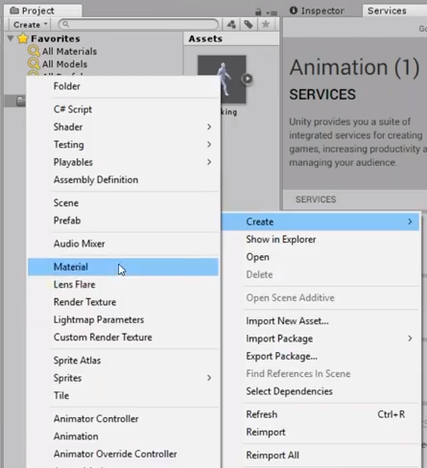Image resolution: width=427 pixels, height=468 pixels.
Task: Click Refresh in the context menu
Action: [x=320, y=414]
